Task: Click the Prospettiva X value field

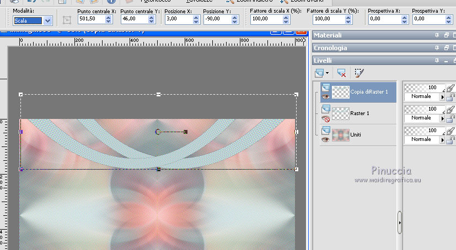Action: click(385, 19)
